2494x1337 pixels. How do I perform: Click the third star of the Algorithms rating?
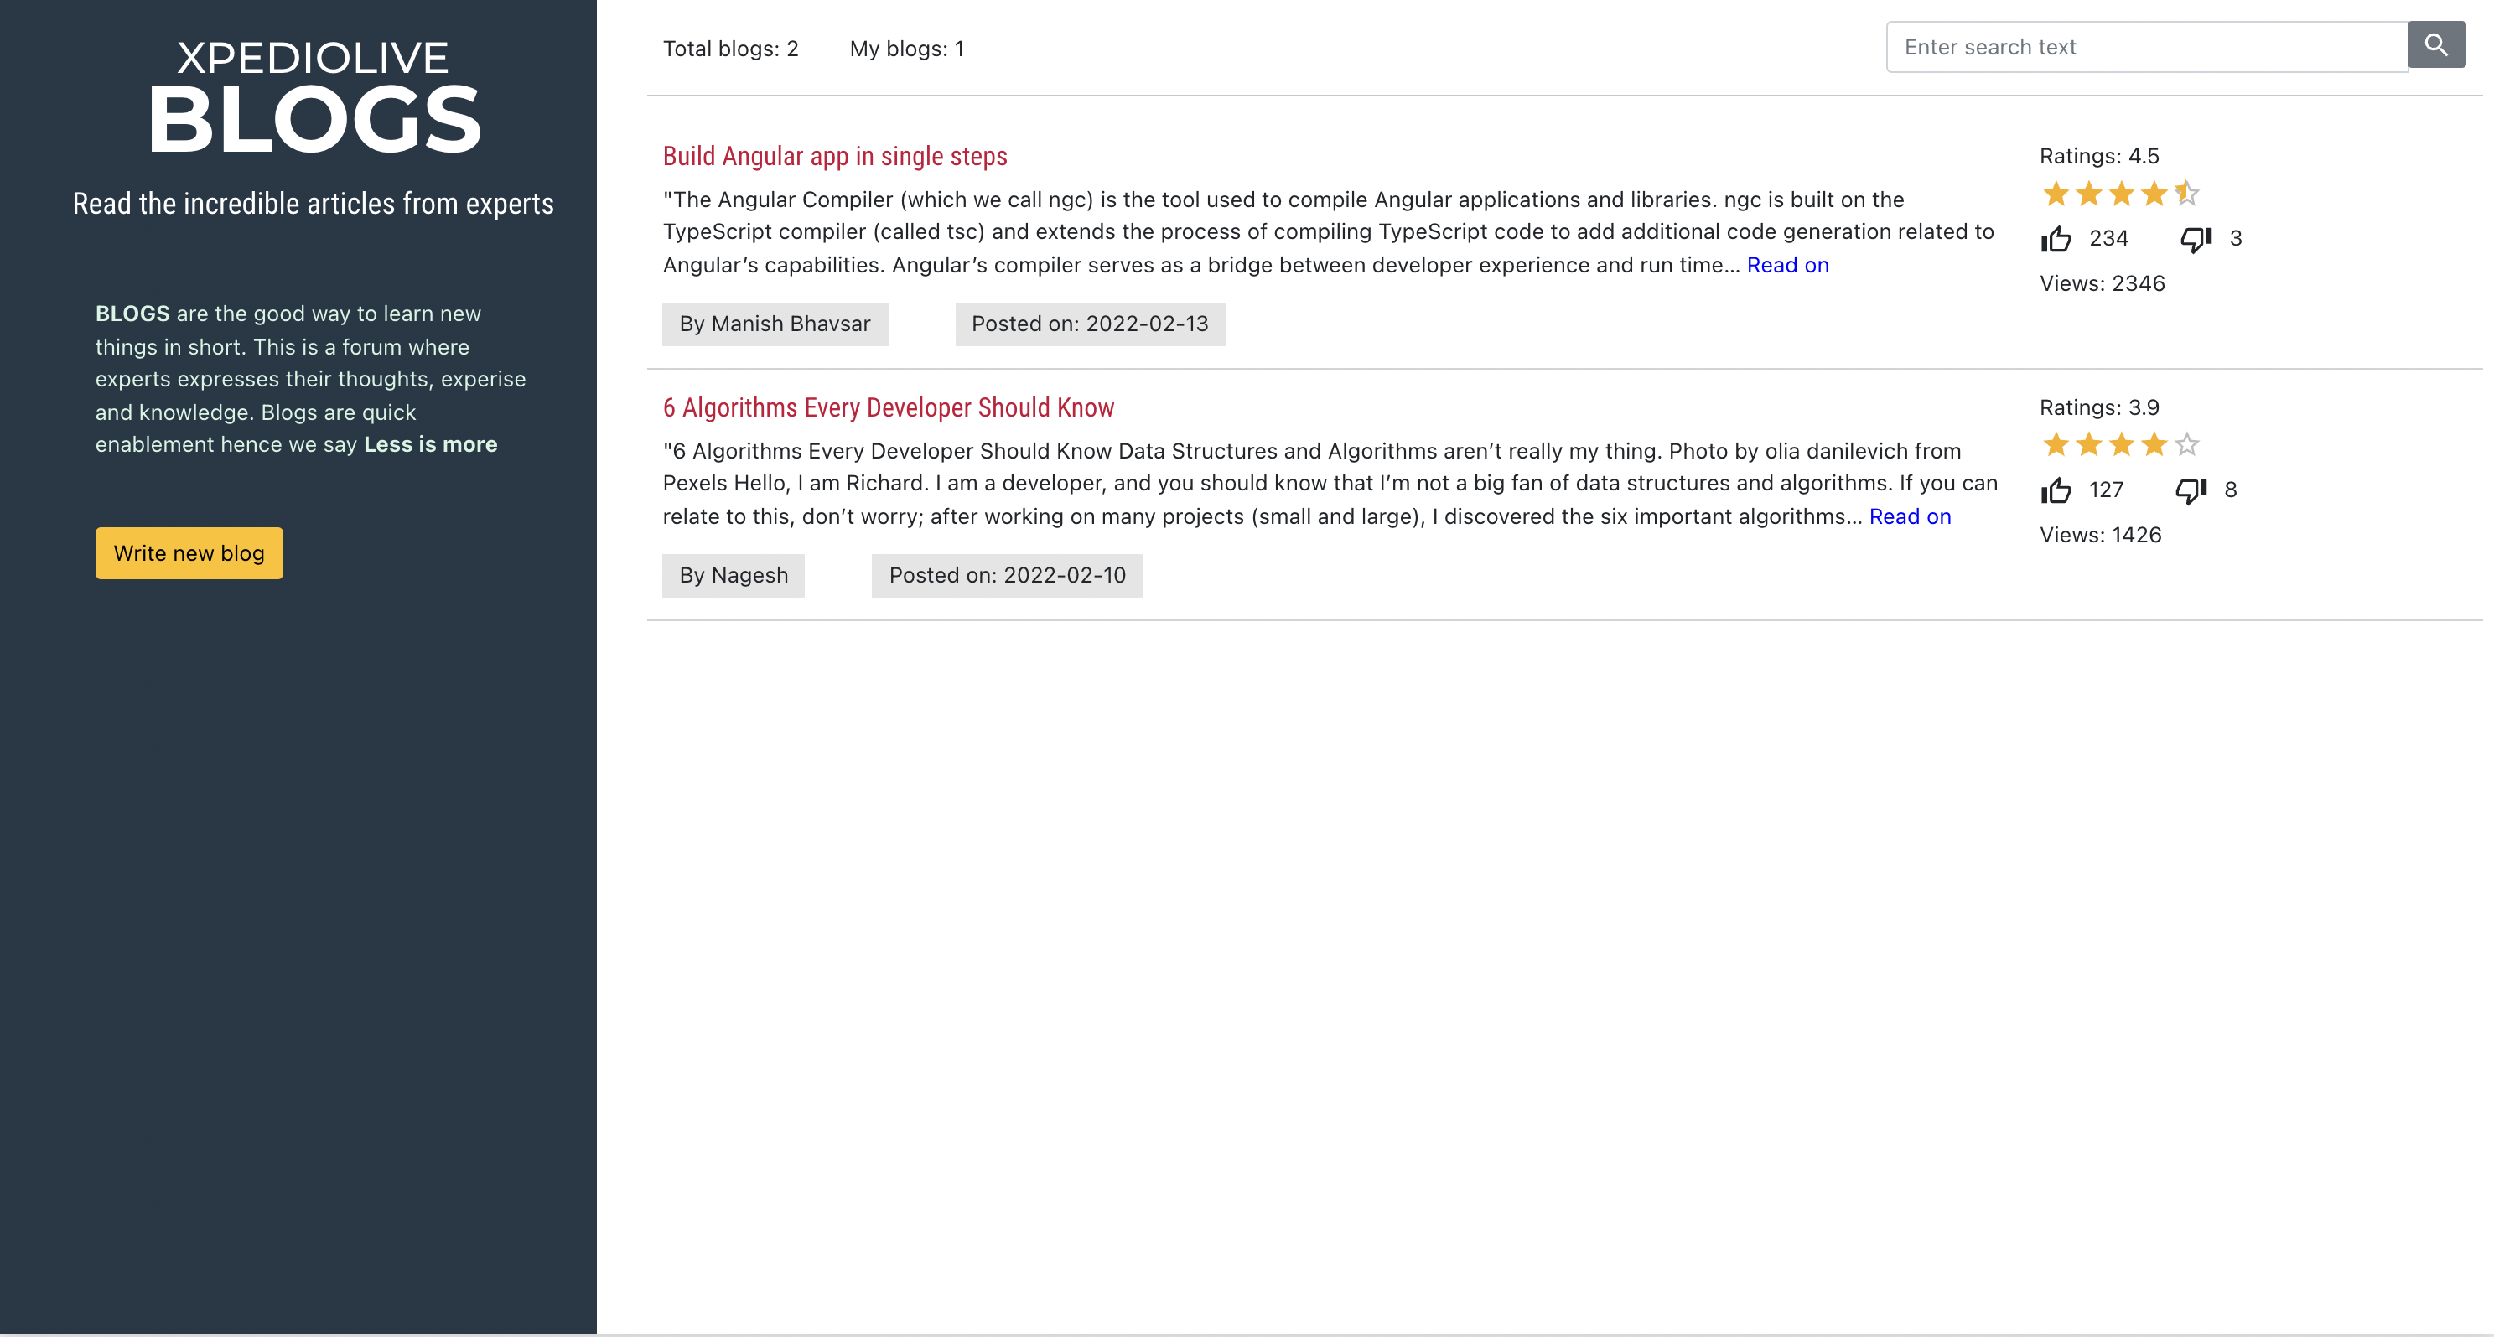coord(2121,444)
